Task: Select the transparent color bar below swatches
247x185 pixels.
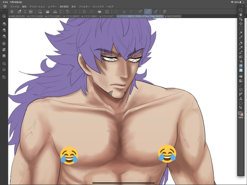Action: 241,118
